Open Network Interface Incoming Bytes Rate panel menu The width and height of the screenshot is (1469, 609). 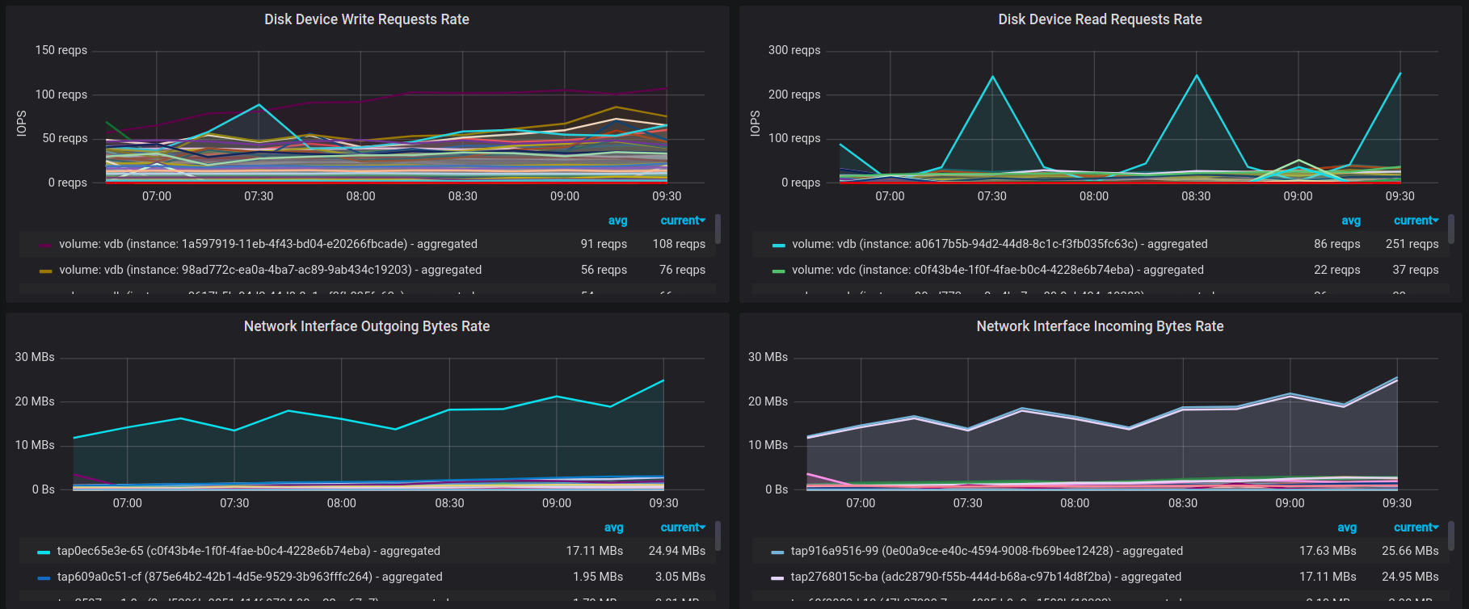(x=1100, y=326)
